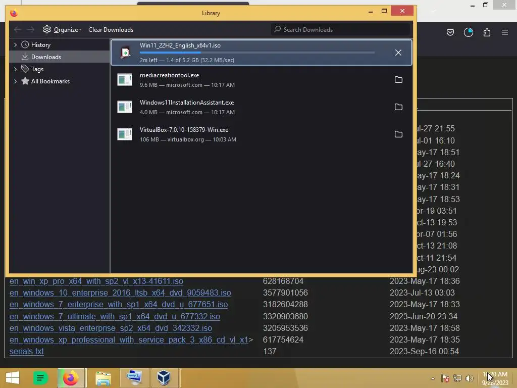
Task: Go forward with Library forward arrow
Action: pyautogui.click(x=31, y=29)
